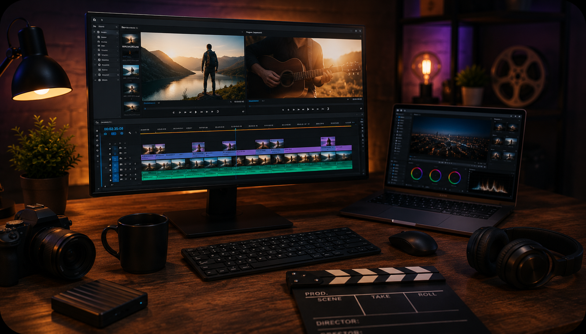586x334 pixels.
Task: Adjust right color wheel on the laptop
Action: (455, 178)
